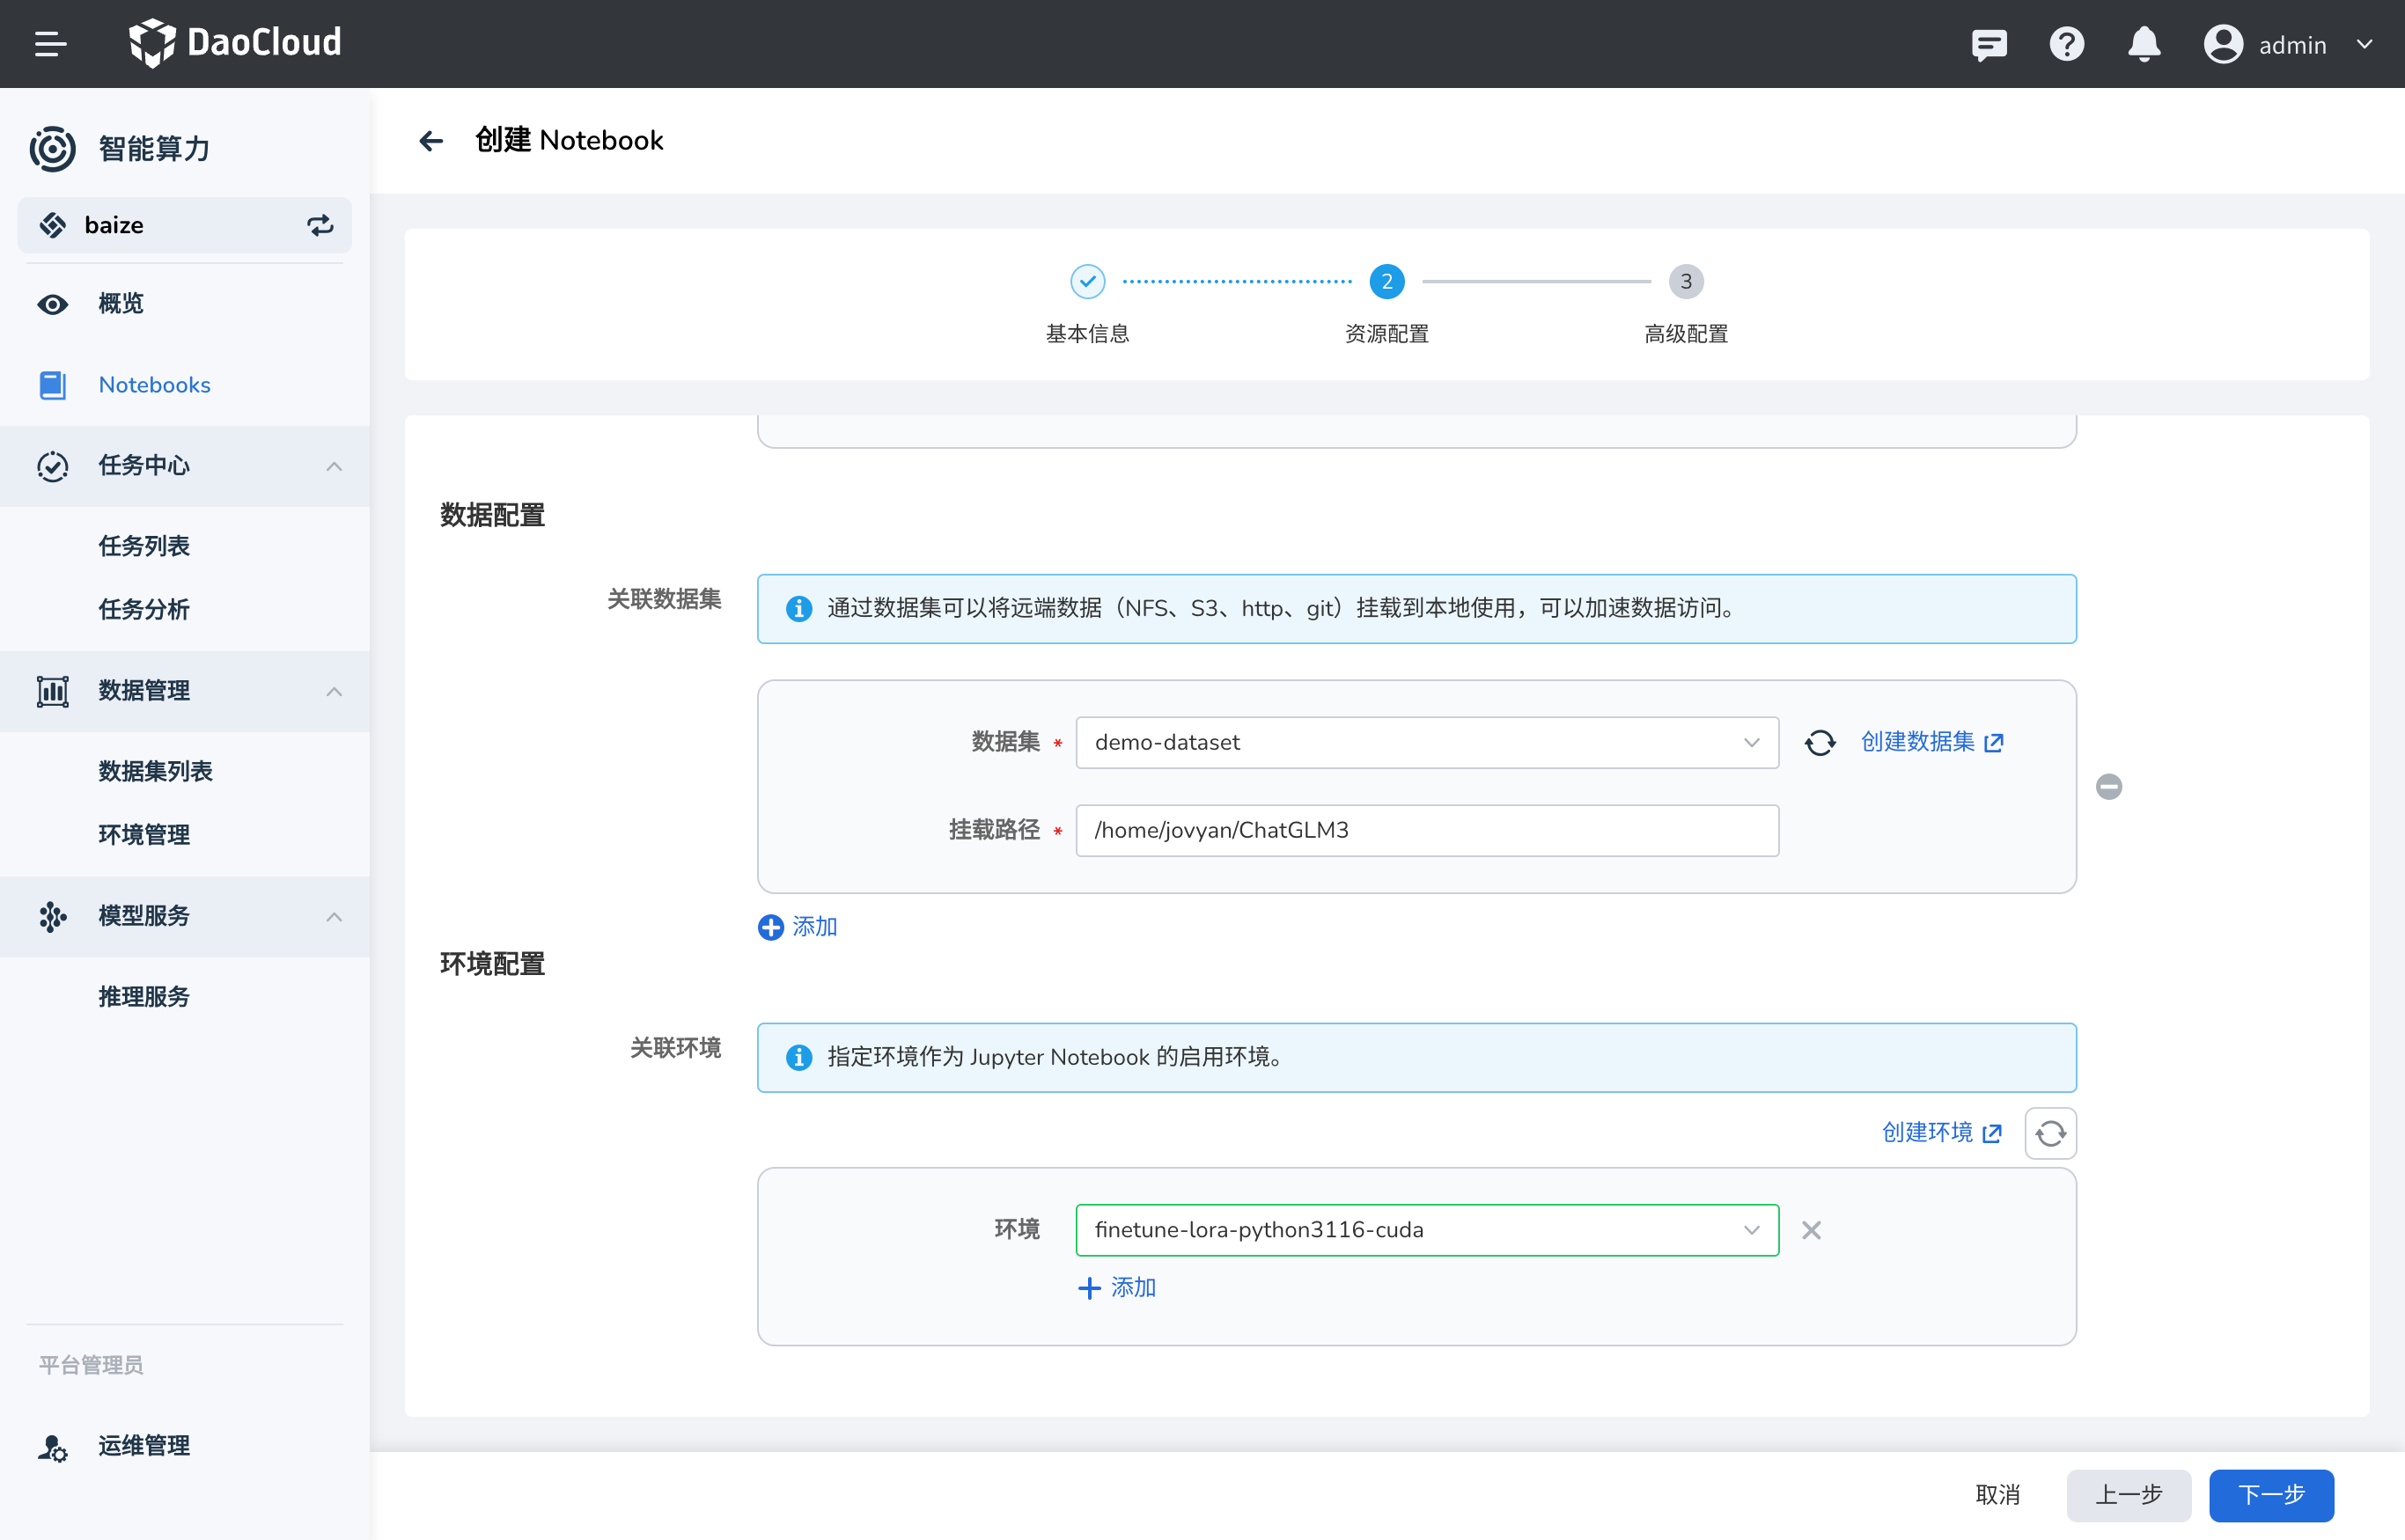
Task: Go to Notebooks in sidebar
Action: tap(154, 385)
